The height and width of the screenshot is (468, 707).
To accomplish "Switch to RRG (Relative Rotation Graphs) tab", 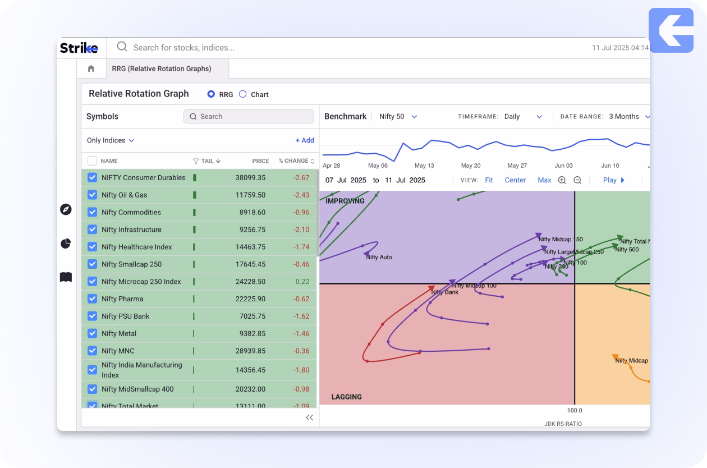I will (x=162, y=68).
